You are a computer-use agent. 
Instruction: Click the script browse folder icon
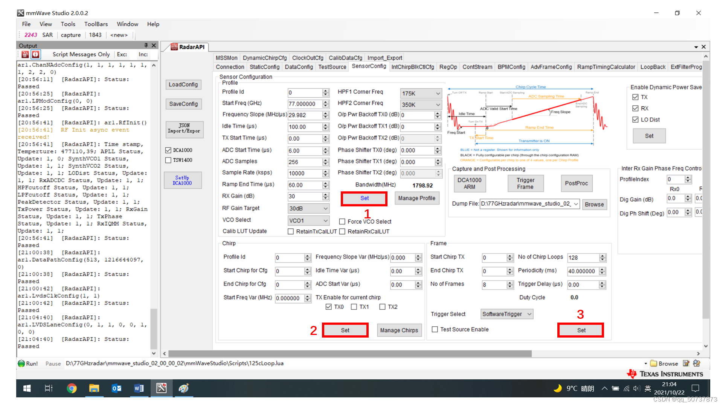[x=653, y=364]
